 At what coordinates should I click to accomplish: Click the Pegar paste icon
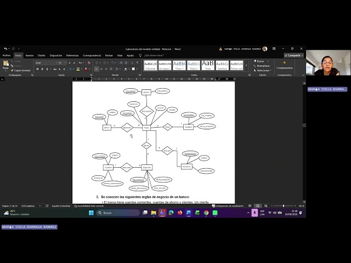5,64
